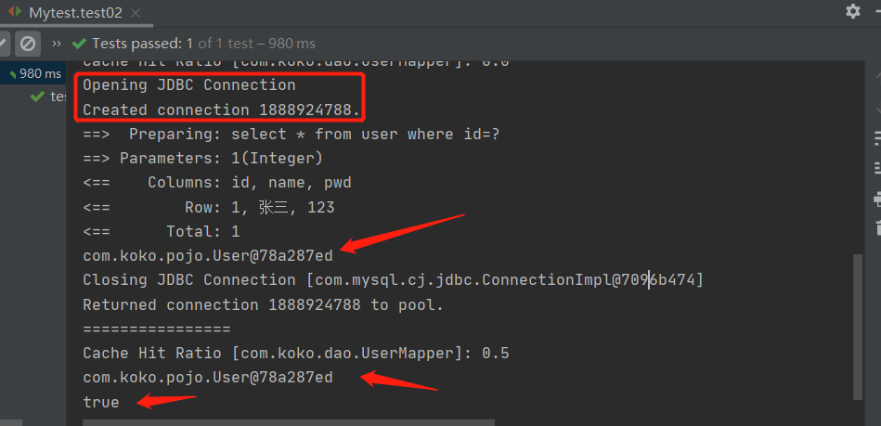This screenshot has width=881, height=426.
Task: Expand the hidden toolbar actions chevron
Action: (57, 44)
